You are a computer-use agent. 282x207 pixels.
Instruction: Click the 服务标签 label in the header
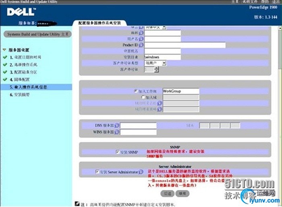[x=27, y=23]
